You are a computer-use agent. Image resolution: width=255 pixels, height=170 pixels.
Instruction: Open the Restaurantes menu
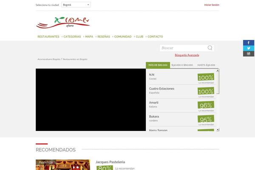(x=48, y=37)
